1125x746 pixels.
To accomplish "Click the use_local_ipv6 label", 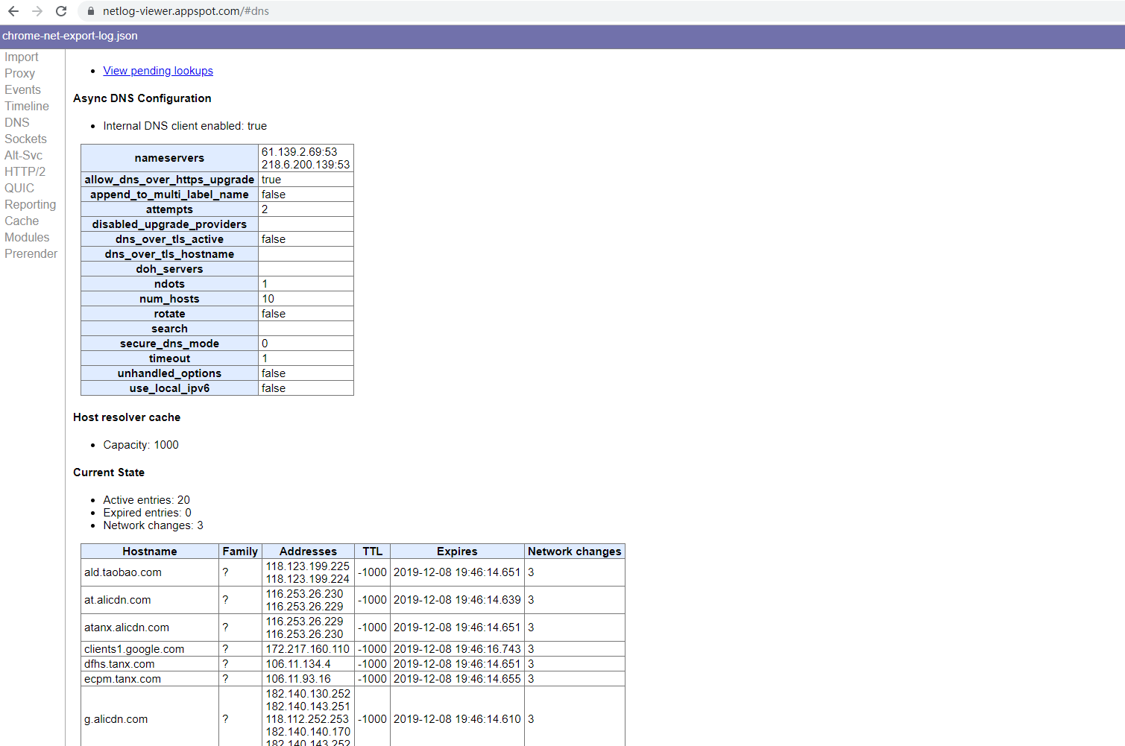I will coord(169,388).
